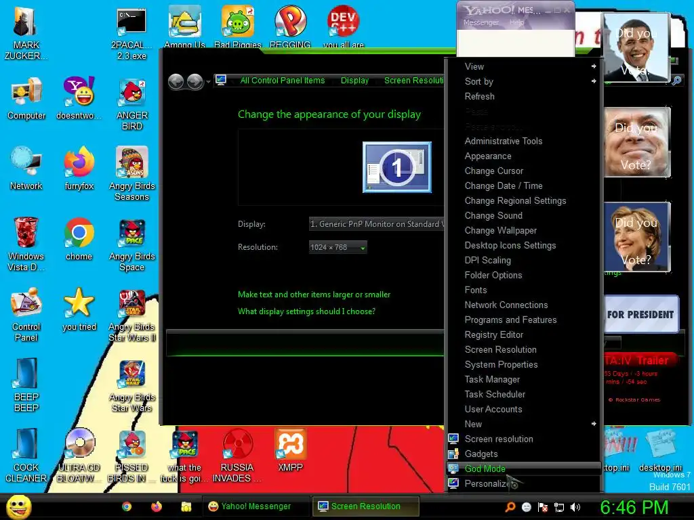Open the MARK ZUCKER desktop icon
The image size is (694, 520).
(x=26, y=33)
